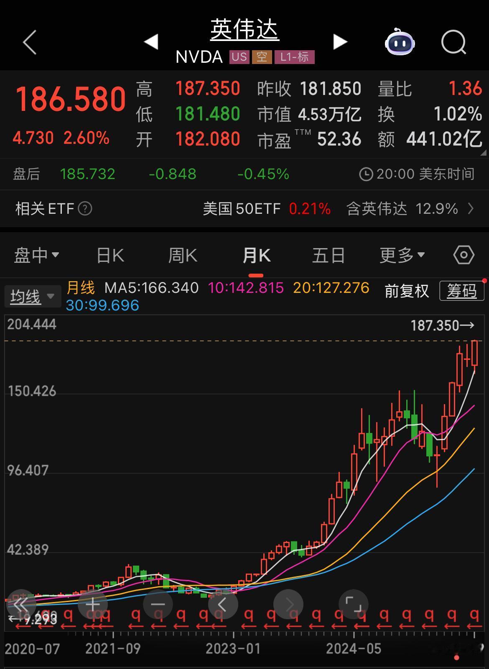Image resolution: width=489 pixels, height=669 pixels.
Task: Tap the 含英伟达 12.9% text
Action: [402, 208]
